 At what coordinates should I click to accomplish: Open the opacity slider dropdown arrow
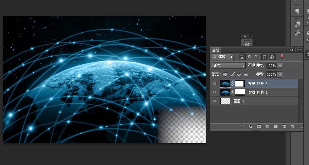coord(280,66)
